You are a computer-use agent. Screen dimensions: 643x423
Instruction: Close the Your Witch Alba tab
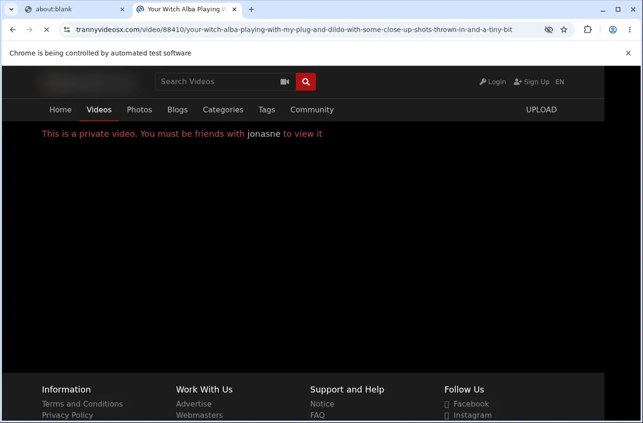point(235,9)
